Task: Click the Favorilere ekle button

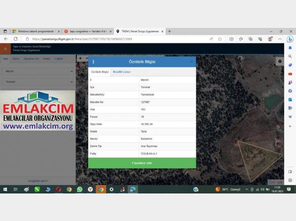Action: click(142, 163)
